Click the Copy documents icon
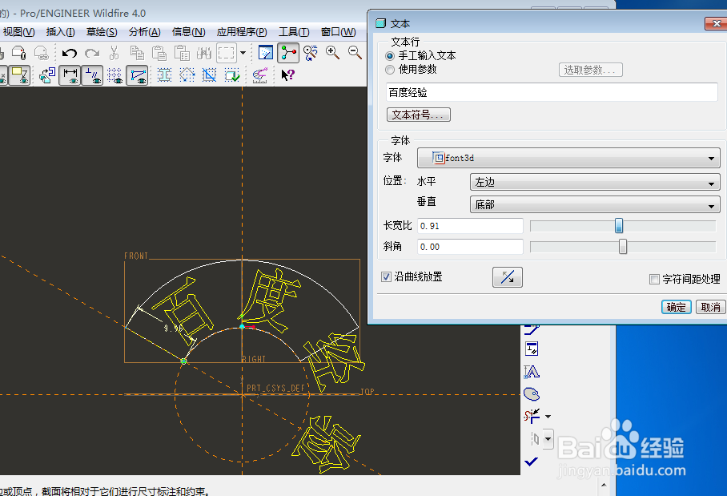The image size is (727, 496). coord(137,53)
